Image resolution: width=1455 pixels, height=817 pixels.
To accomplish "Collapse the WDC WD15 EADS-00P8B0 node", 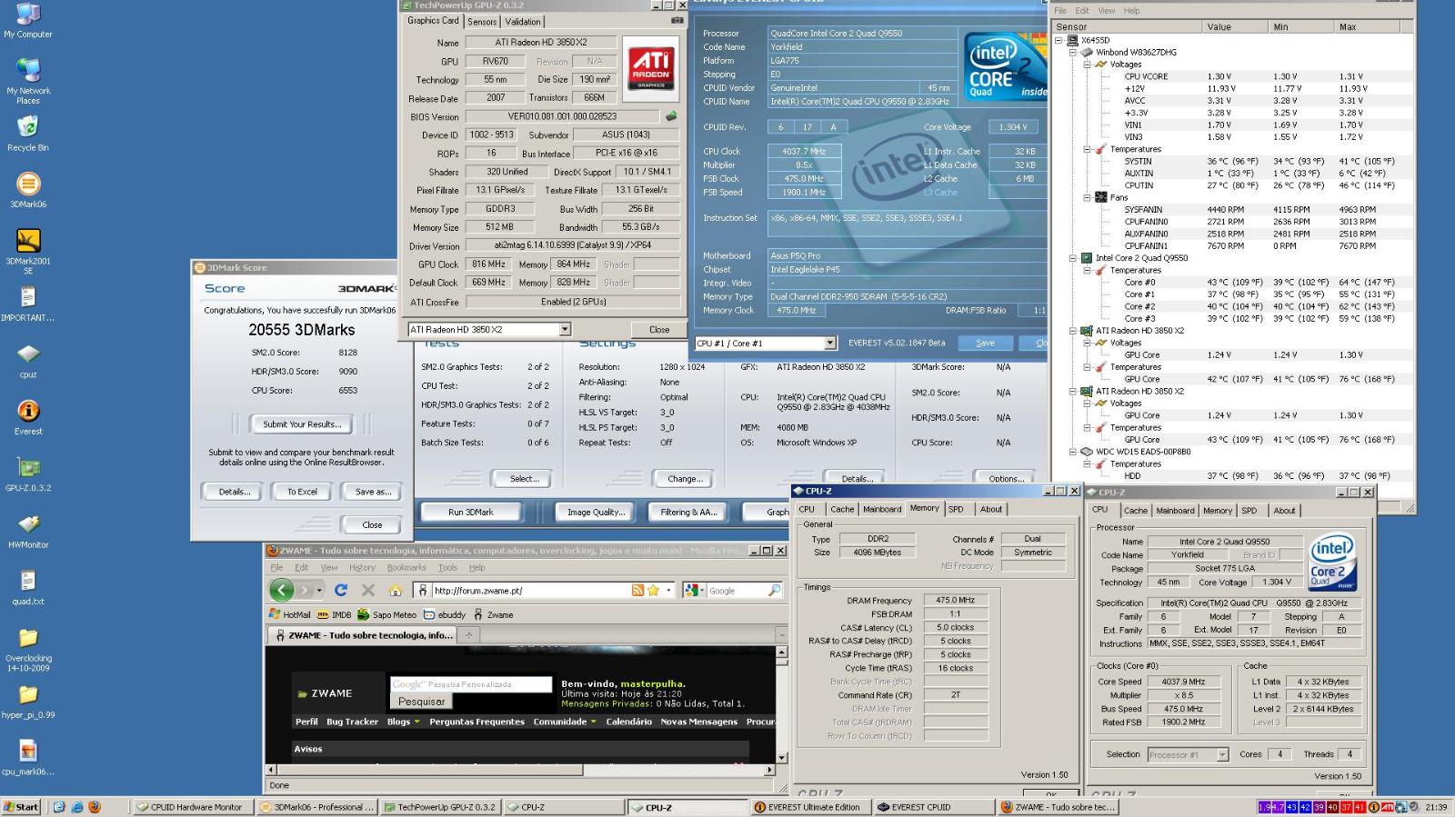I will [x=1073, y=452].
